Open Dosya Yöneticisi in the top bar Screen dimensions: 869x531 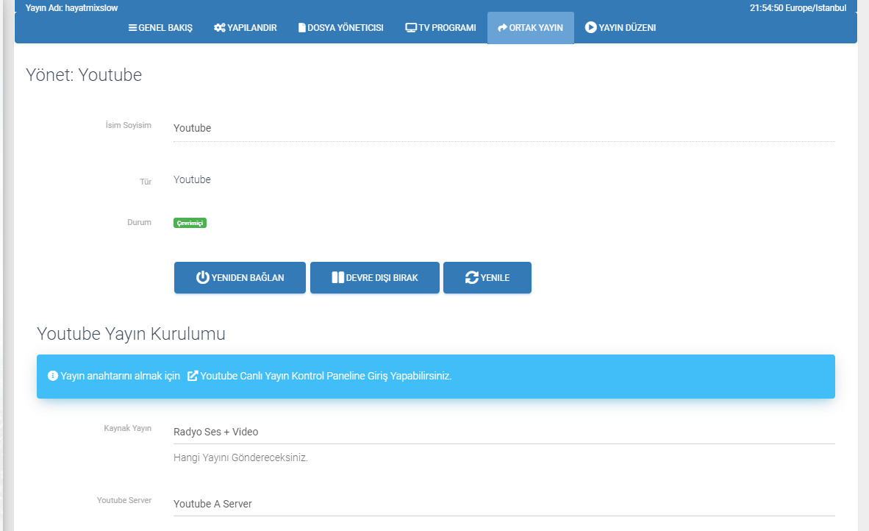pos(341,28)
